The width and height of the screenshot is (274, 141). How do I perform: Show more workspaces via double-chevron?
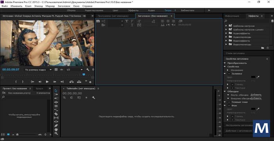209,11
